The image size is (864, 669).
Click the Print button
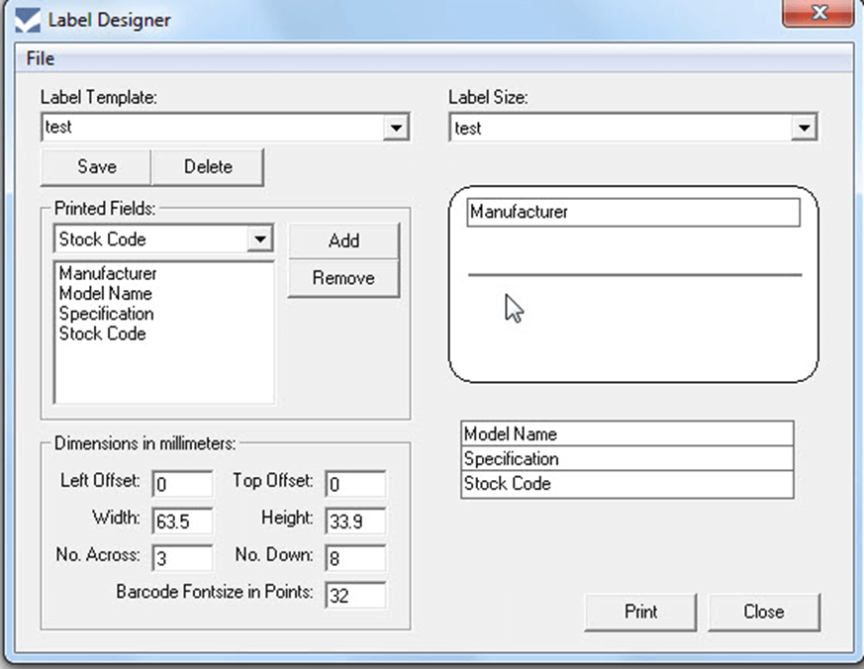(x=640, y=612)
